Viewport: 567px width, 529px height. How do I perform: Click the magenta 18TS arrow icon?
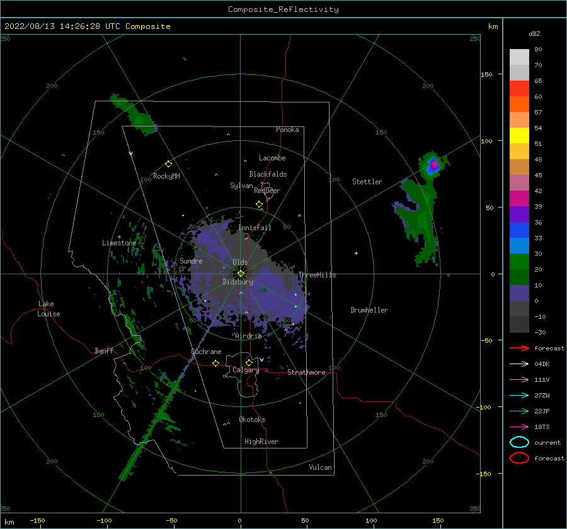519,427
